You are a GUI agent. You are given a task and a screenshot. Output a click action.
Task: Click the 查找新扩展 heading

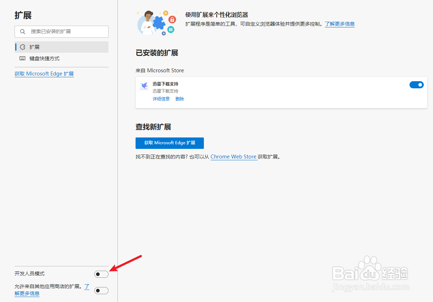[153, 127]
